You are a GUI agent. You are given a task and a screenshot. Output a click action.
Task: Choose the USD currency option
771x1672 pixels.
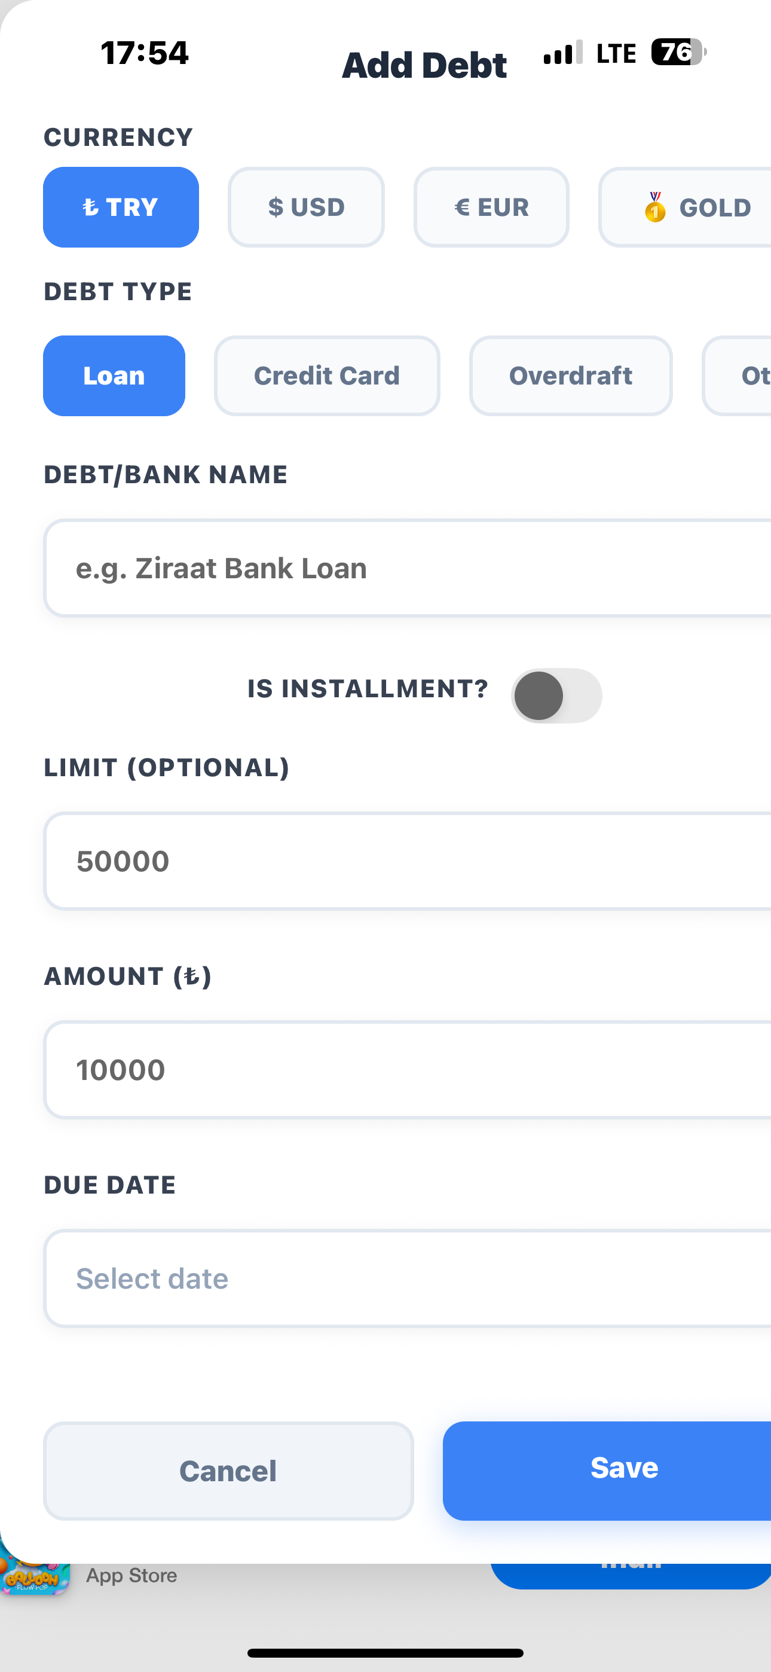pos(305,207)
